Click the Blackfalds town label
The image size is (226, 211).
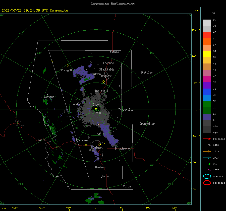[107, 69]
